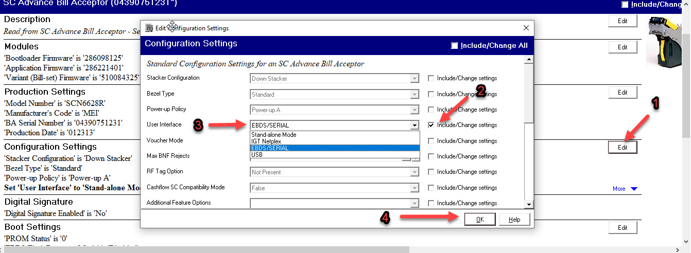Viewport: 691px width, 253px height.
Task: Enable Include/Change settings for Stacker Configuration
Action: tap(431, 79)
